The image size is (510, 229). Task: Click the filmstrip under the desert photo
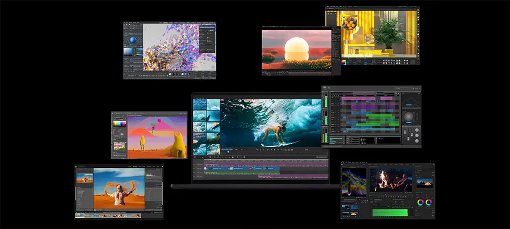pyautogui.click(x=108, y=215)
